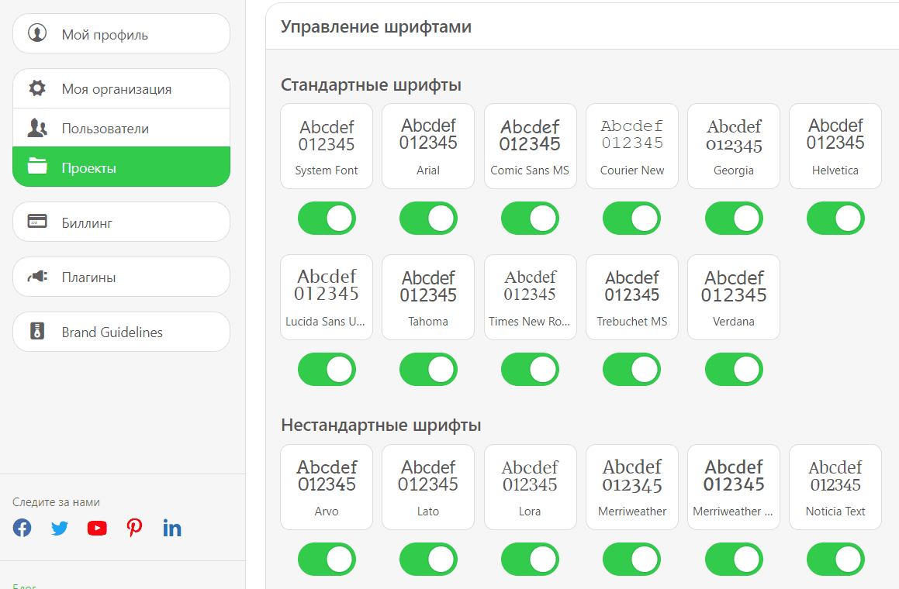Viewport: 899px width, 589px height.
Task: Open the Плагины section
Action: click(x=121, y=277)
